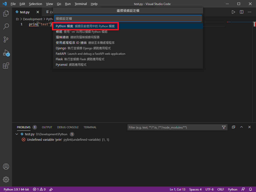Split the editor to the right
This screenshot has width=256, height=192.
click(242, 12)
